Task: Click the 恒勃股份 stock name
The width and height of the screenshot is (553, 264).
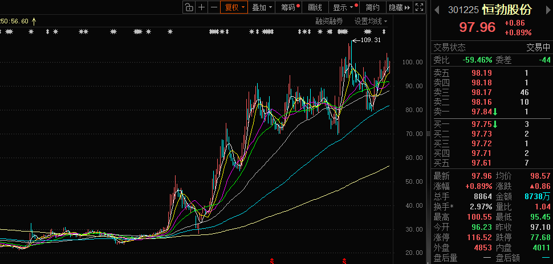Action: click(x=506, y=10)
